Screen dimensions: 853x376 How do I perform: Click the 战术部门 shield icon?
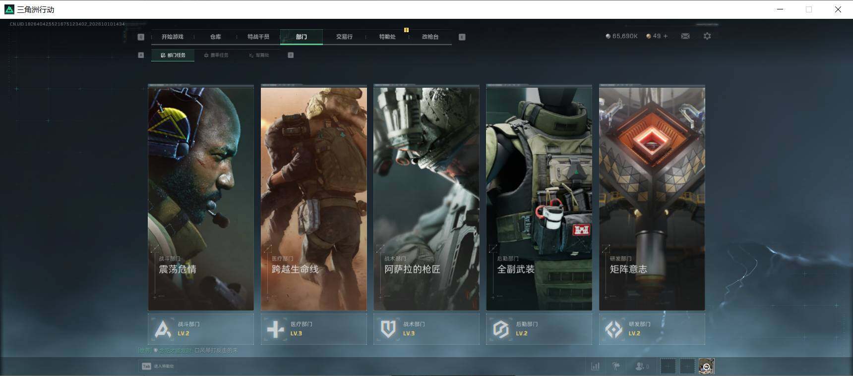[388, 329]
